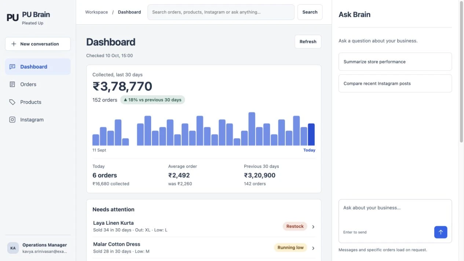The height and width of the screenshot is (261, 464).
Task: Click Sold 34 in 30 days text
Action: (x=112, y=230)
